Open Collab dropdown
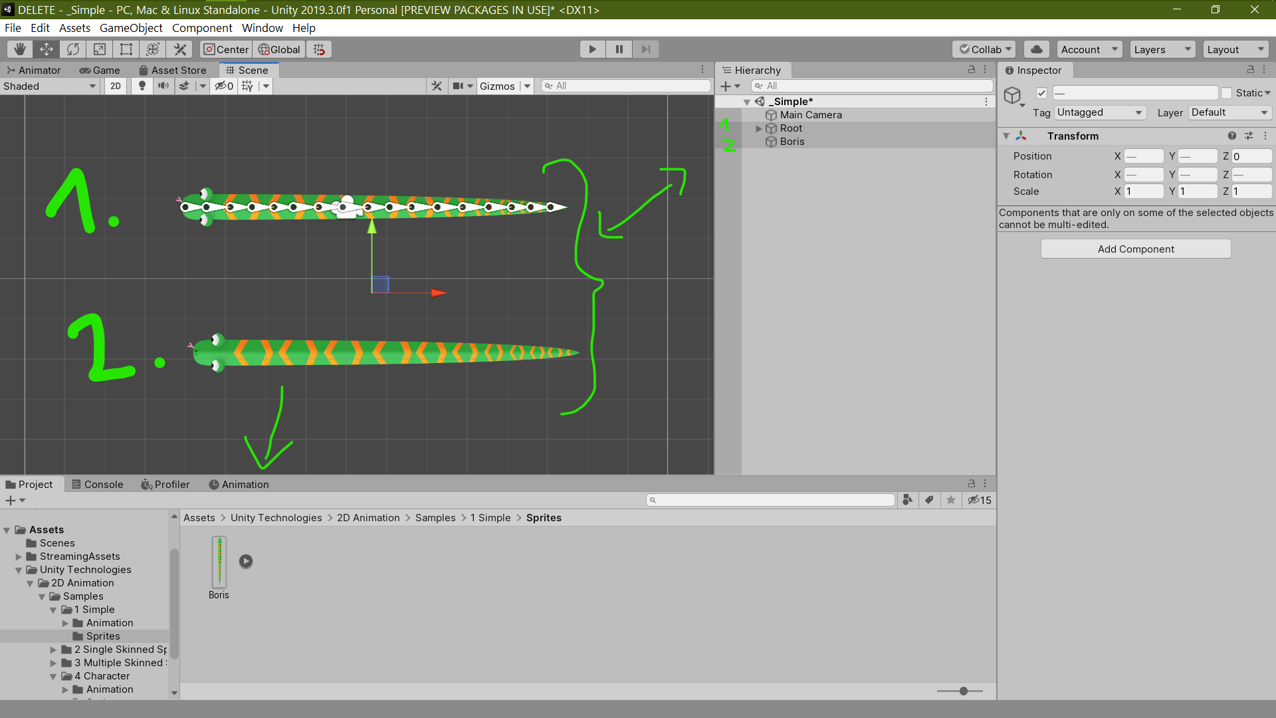 (984, 49)
